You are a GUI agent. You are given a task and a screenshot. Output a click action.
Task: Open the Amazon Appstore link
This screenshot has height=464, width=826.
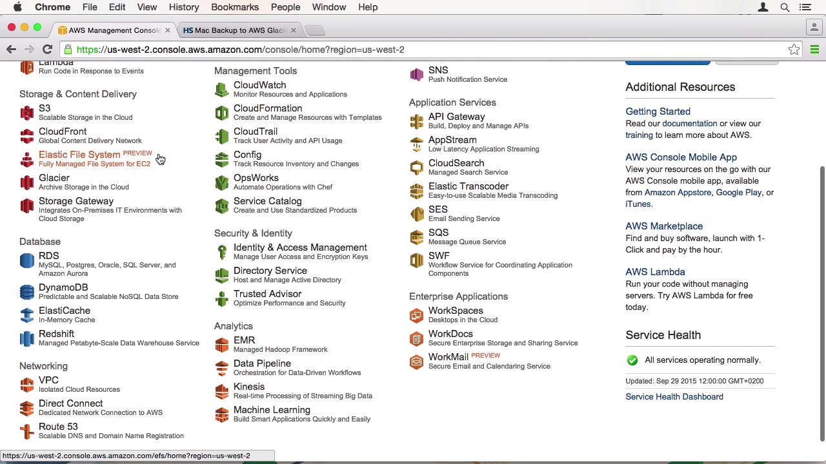(677, 193)
